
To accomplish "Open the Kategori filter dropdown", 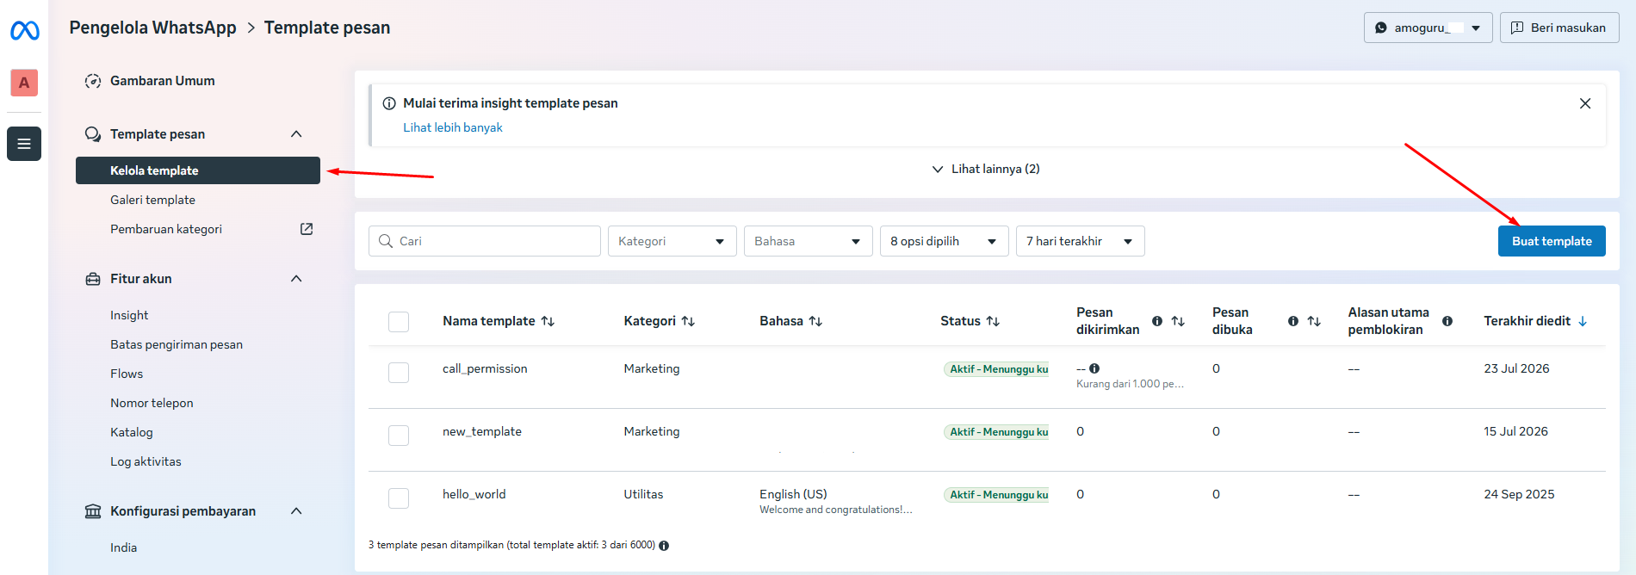I will pyautogui.click(x=672, y=241).
